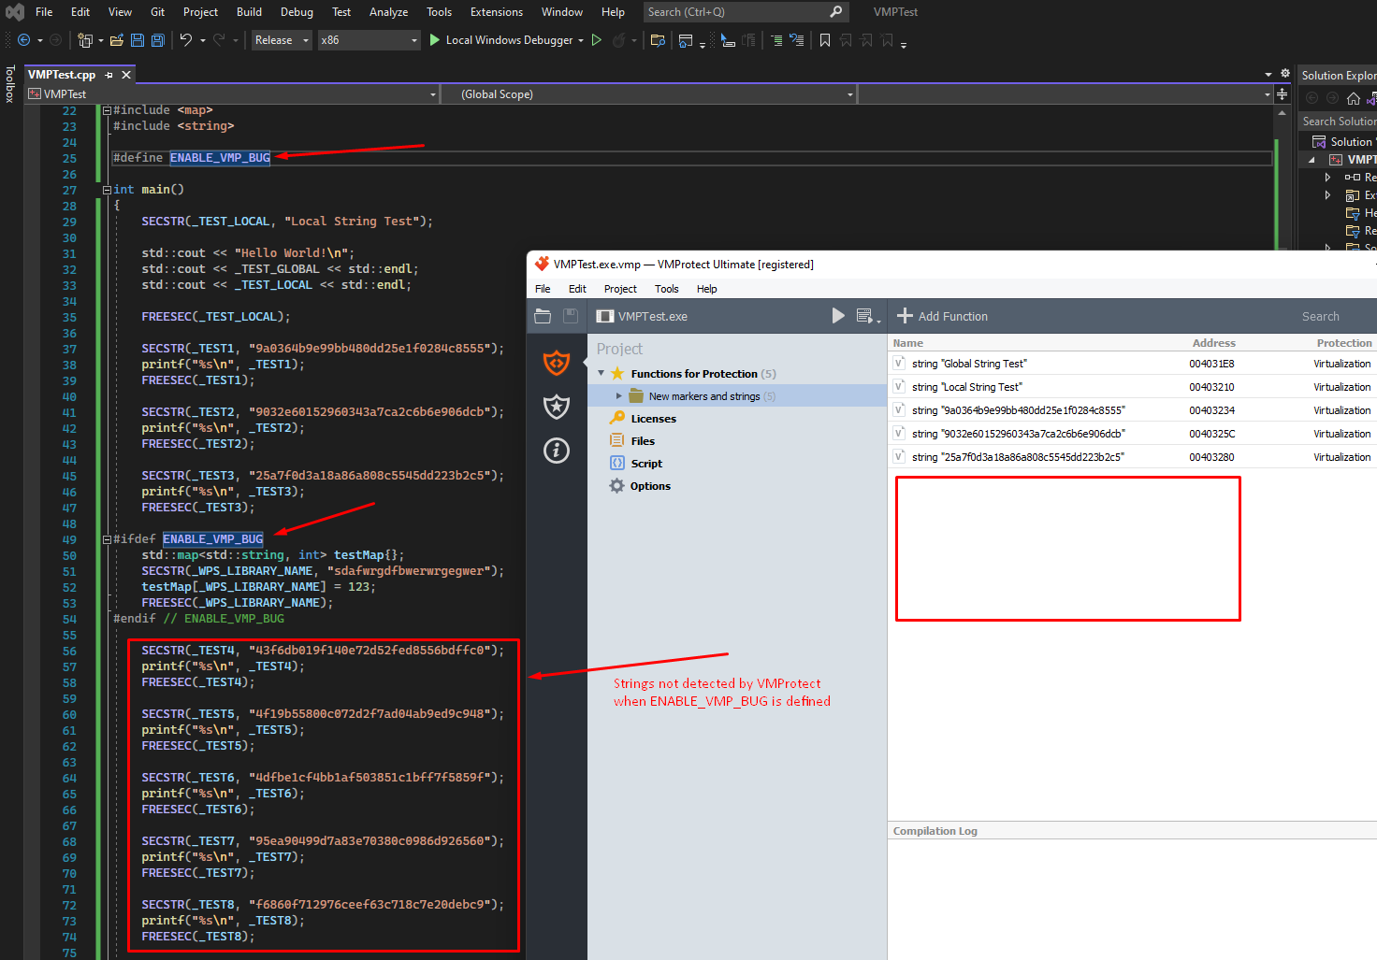Select VMProtect shield project sidebar icon

[x=557, y=362]
